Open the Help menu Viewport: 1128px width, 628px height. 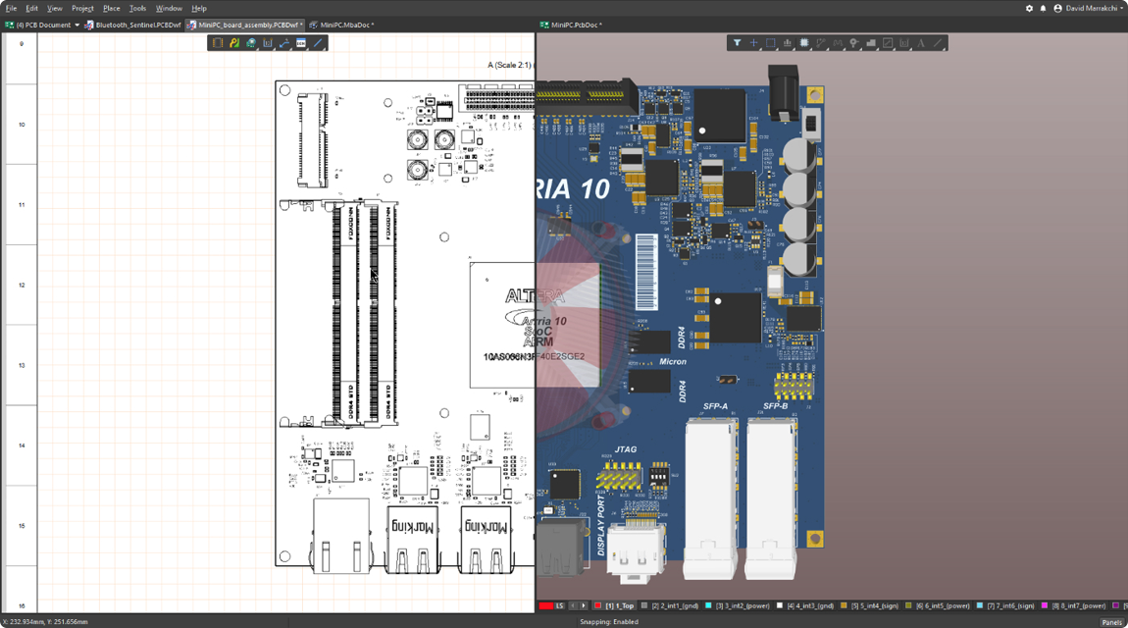199,8
